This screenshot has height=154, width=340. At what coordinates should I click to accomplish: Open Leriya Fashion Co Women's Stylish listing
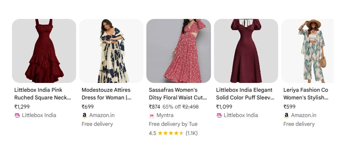click(x=306, y=94)
